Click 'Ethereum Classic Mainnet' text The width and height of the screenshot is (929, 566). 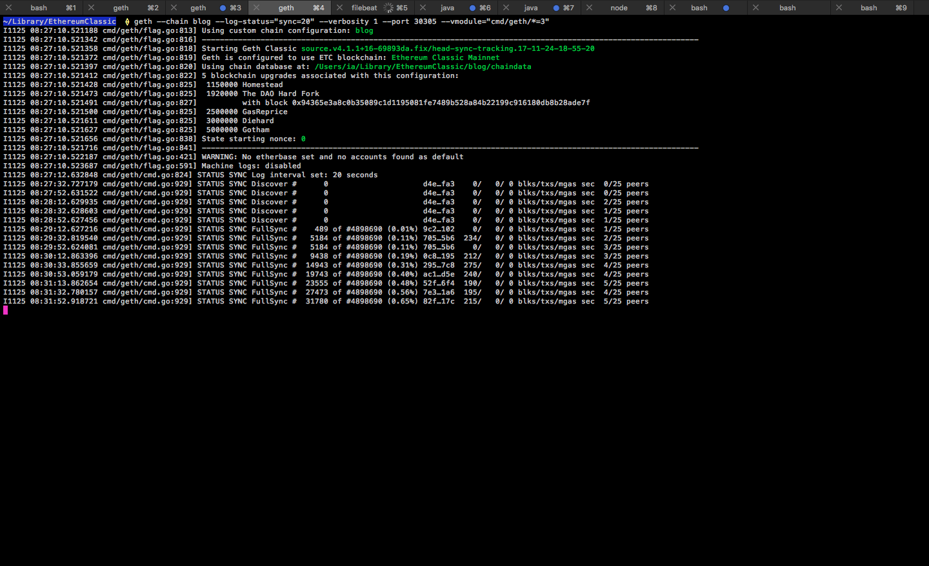445,57
